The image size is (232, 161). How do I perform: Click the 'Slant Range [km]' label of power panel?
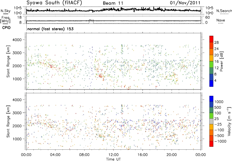[x=8, y=61]
